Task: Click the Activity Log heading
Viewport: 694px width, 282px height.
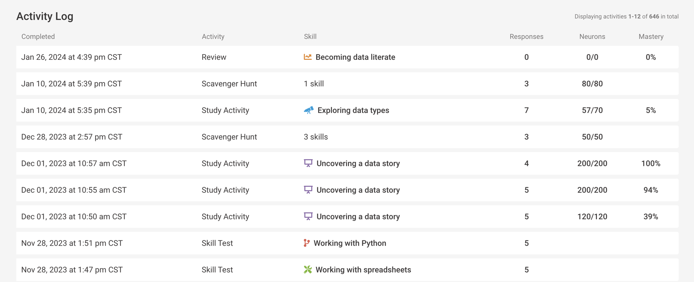Action: 45,16
